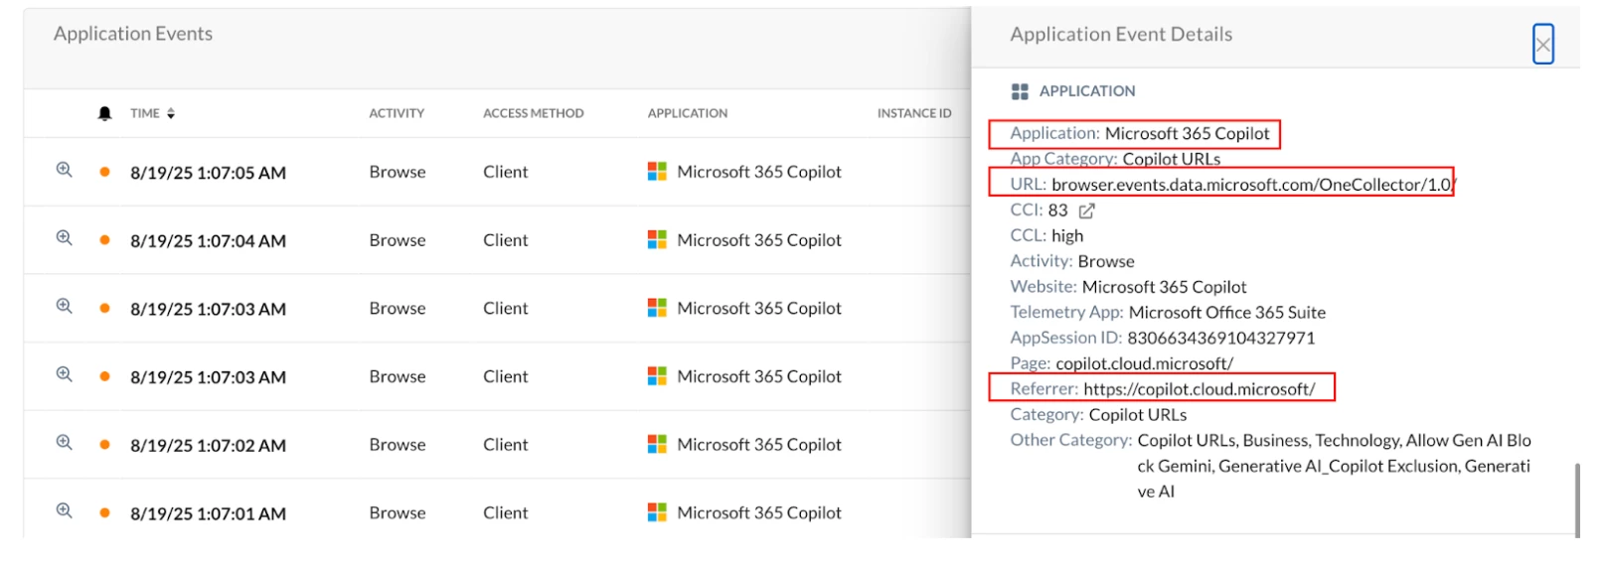This screenshot has height=568, width=1608.
Task: Click the Page copilot.cloud.microsoft value
Action: [x=1144, y=363]
